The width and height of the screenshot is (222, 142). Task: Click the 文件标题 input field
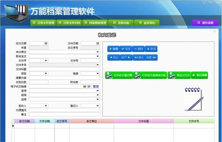[x=64, y=69]
